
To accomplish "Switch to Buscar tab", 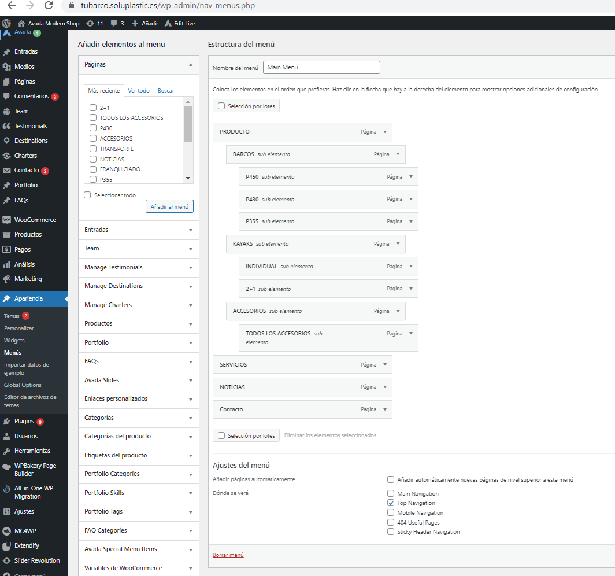I will coord(166,91).
